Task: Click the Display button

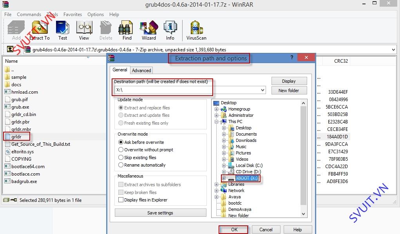Action: (x=289, y=81)
